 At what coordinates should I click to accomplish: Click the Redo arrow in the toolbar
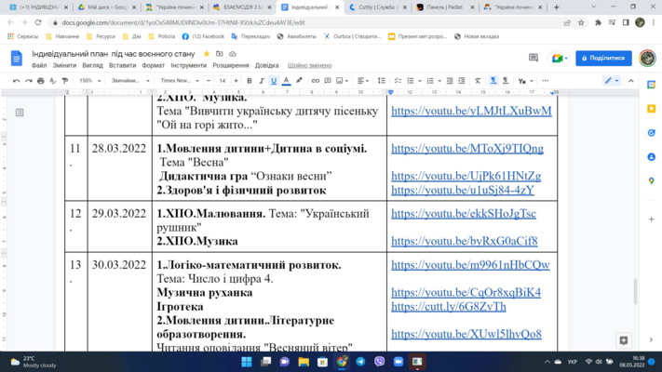click(28, 81)
